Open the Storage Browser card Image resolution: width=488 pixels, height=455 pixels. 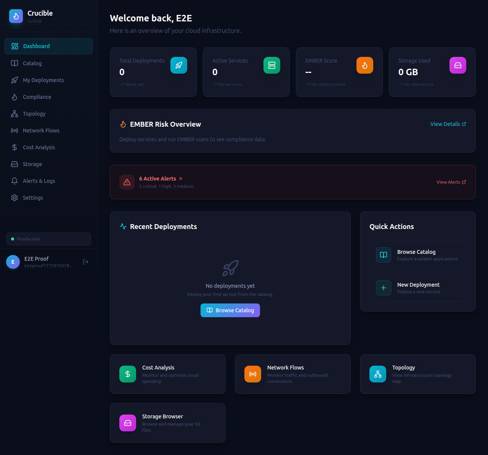pyautogui.click(x=167, y=423)
